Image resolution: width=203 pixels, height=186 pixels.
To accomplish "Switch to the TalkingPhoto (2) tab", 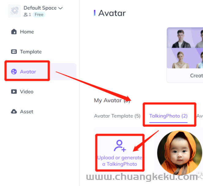I will pos(168,116).
